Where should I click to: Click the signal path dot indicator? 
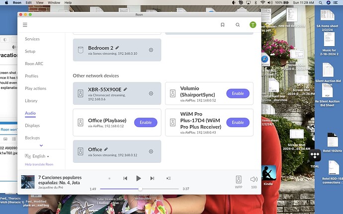(109, 178)
